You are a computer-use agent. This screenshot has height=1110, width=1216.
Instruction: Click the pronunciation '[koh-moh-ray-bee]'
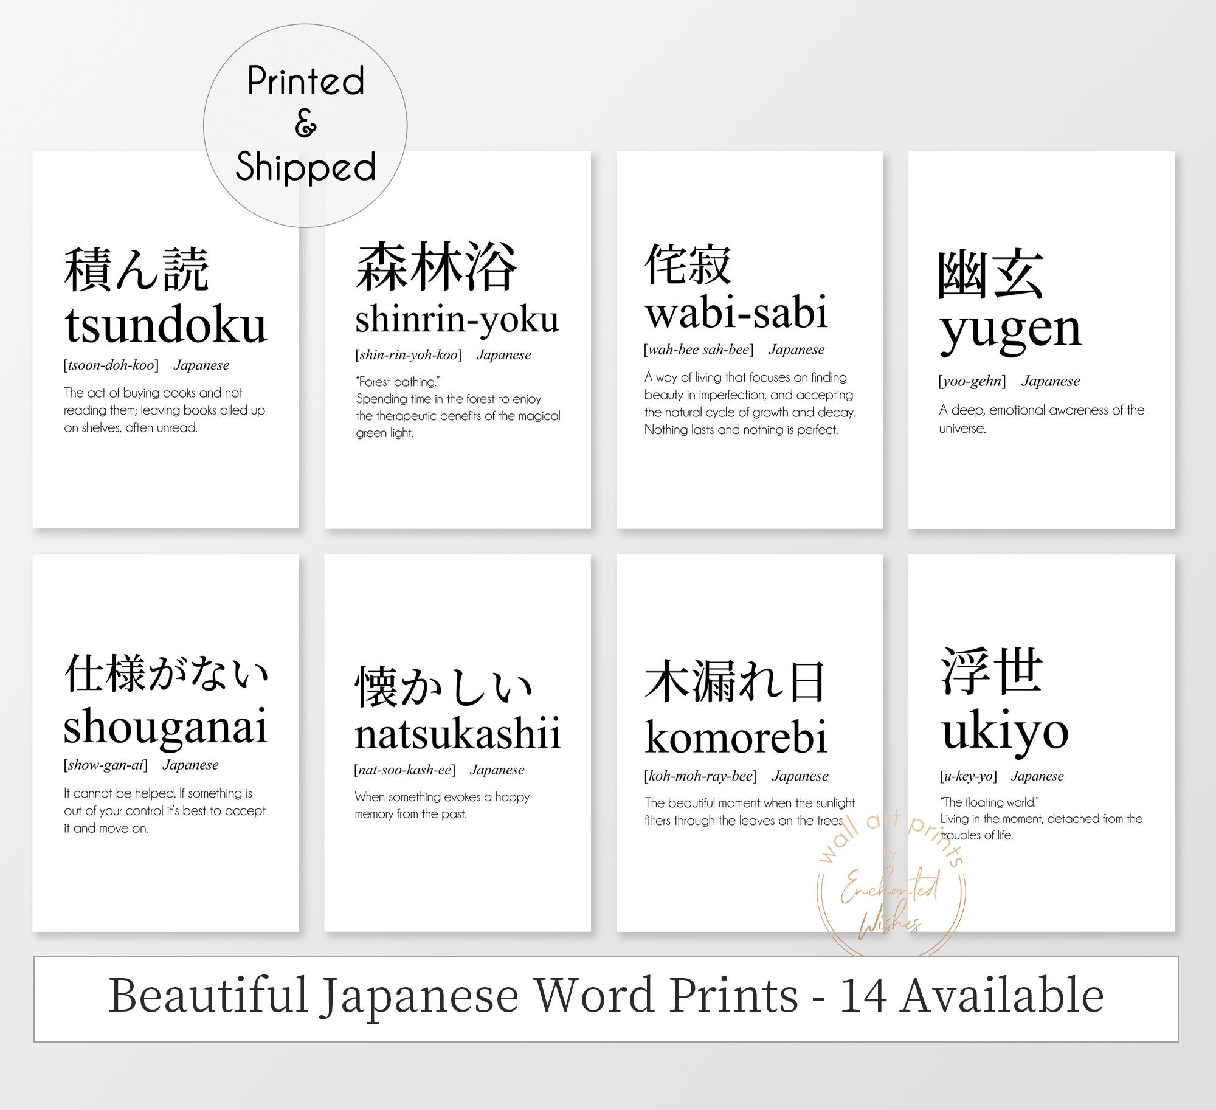700,776
